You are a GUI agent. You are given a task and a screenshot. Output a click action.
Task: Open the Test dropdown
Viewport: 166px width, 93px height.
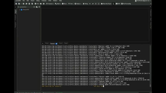coord(71,4)
